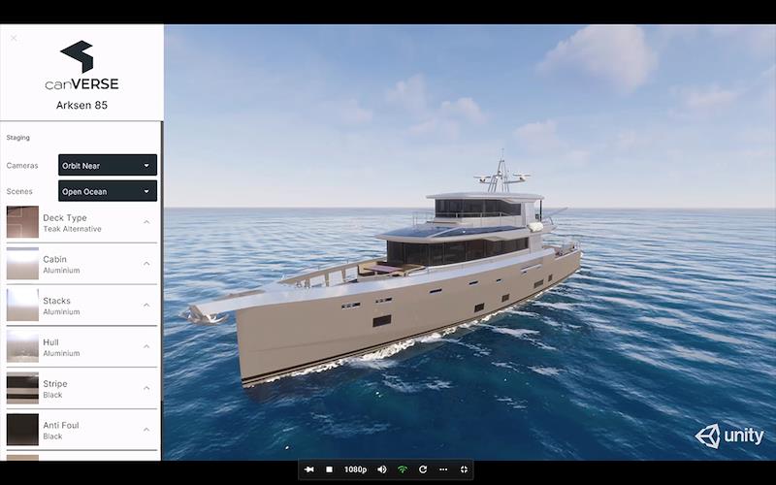The height and width of the screenshot is (485, 776).
Task: Toggle fullscreen with the rightmost toolbar icon
Action: [x=464, y=469]
